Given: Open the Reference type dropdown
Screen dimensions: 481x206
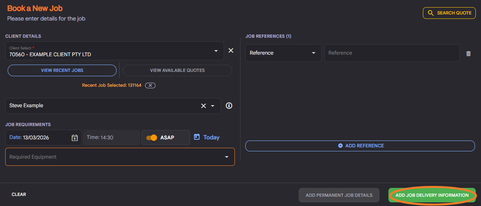Looking at the screenshot, I should tap(283, 53).
